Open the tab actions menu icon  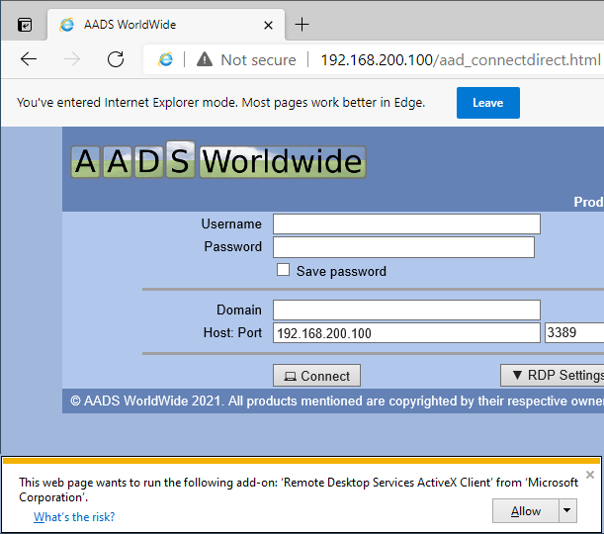(x=25, y=25)
